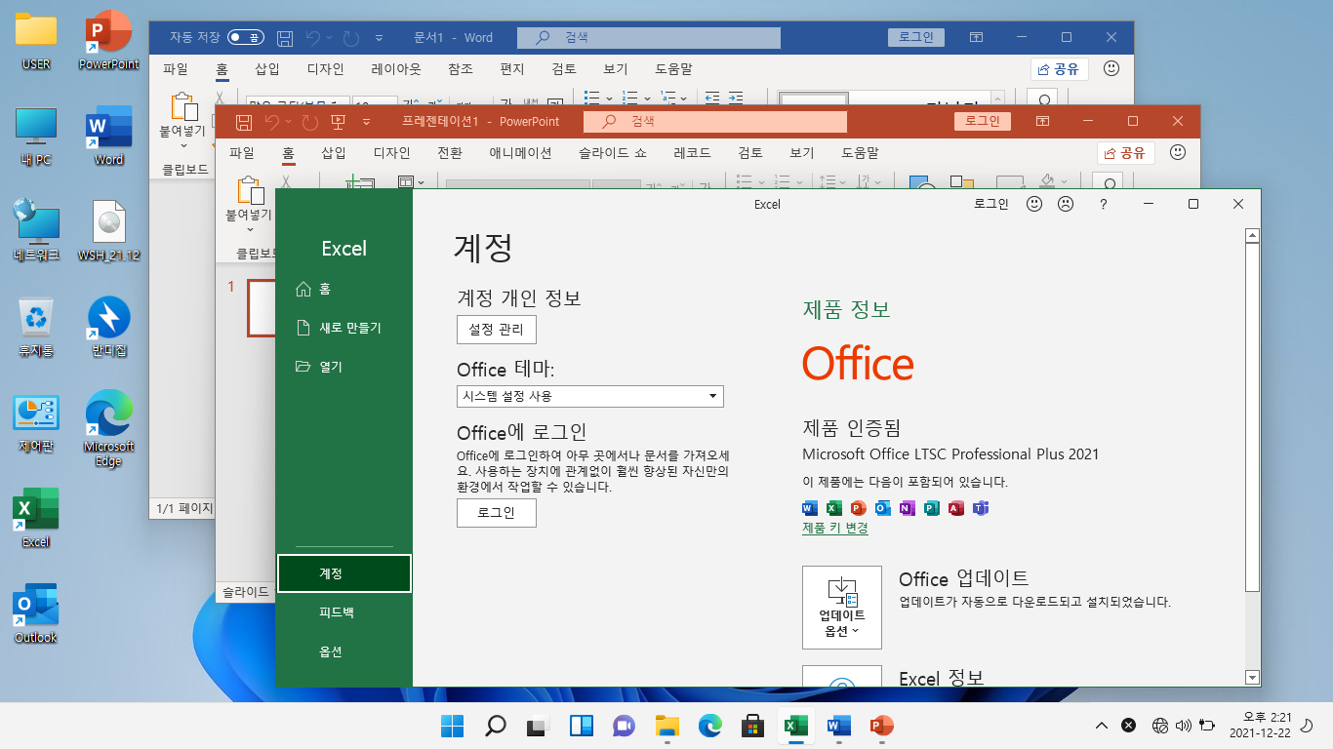Click the smiley feedback icon in PowerPoint
The width and height of the screenshot is (1333, 749).
pos(1178,152)
